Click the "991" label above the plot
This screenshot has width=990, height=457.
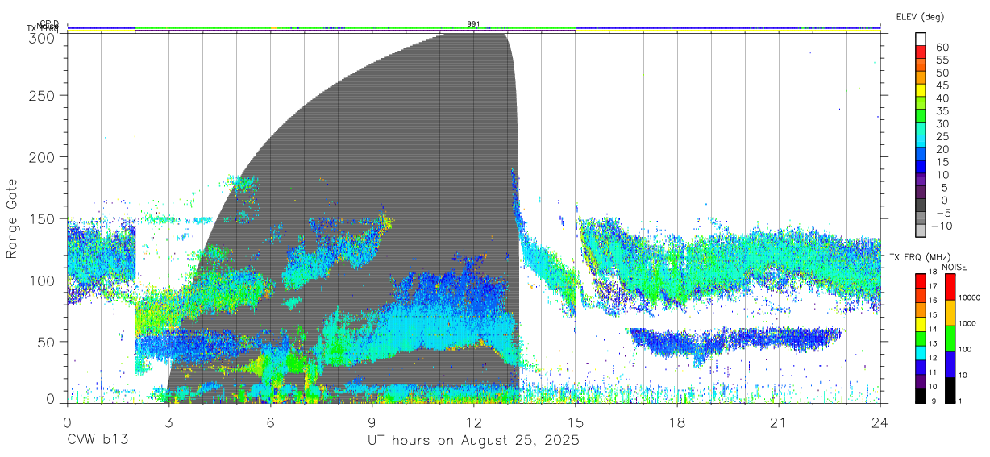coord(473,24)
